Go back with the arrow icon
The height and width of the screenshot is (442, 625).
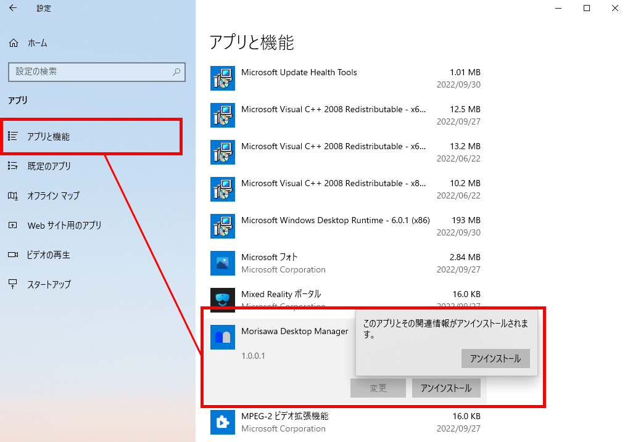pyautogui.click(x=13, y=8)
